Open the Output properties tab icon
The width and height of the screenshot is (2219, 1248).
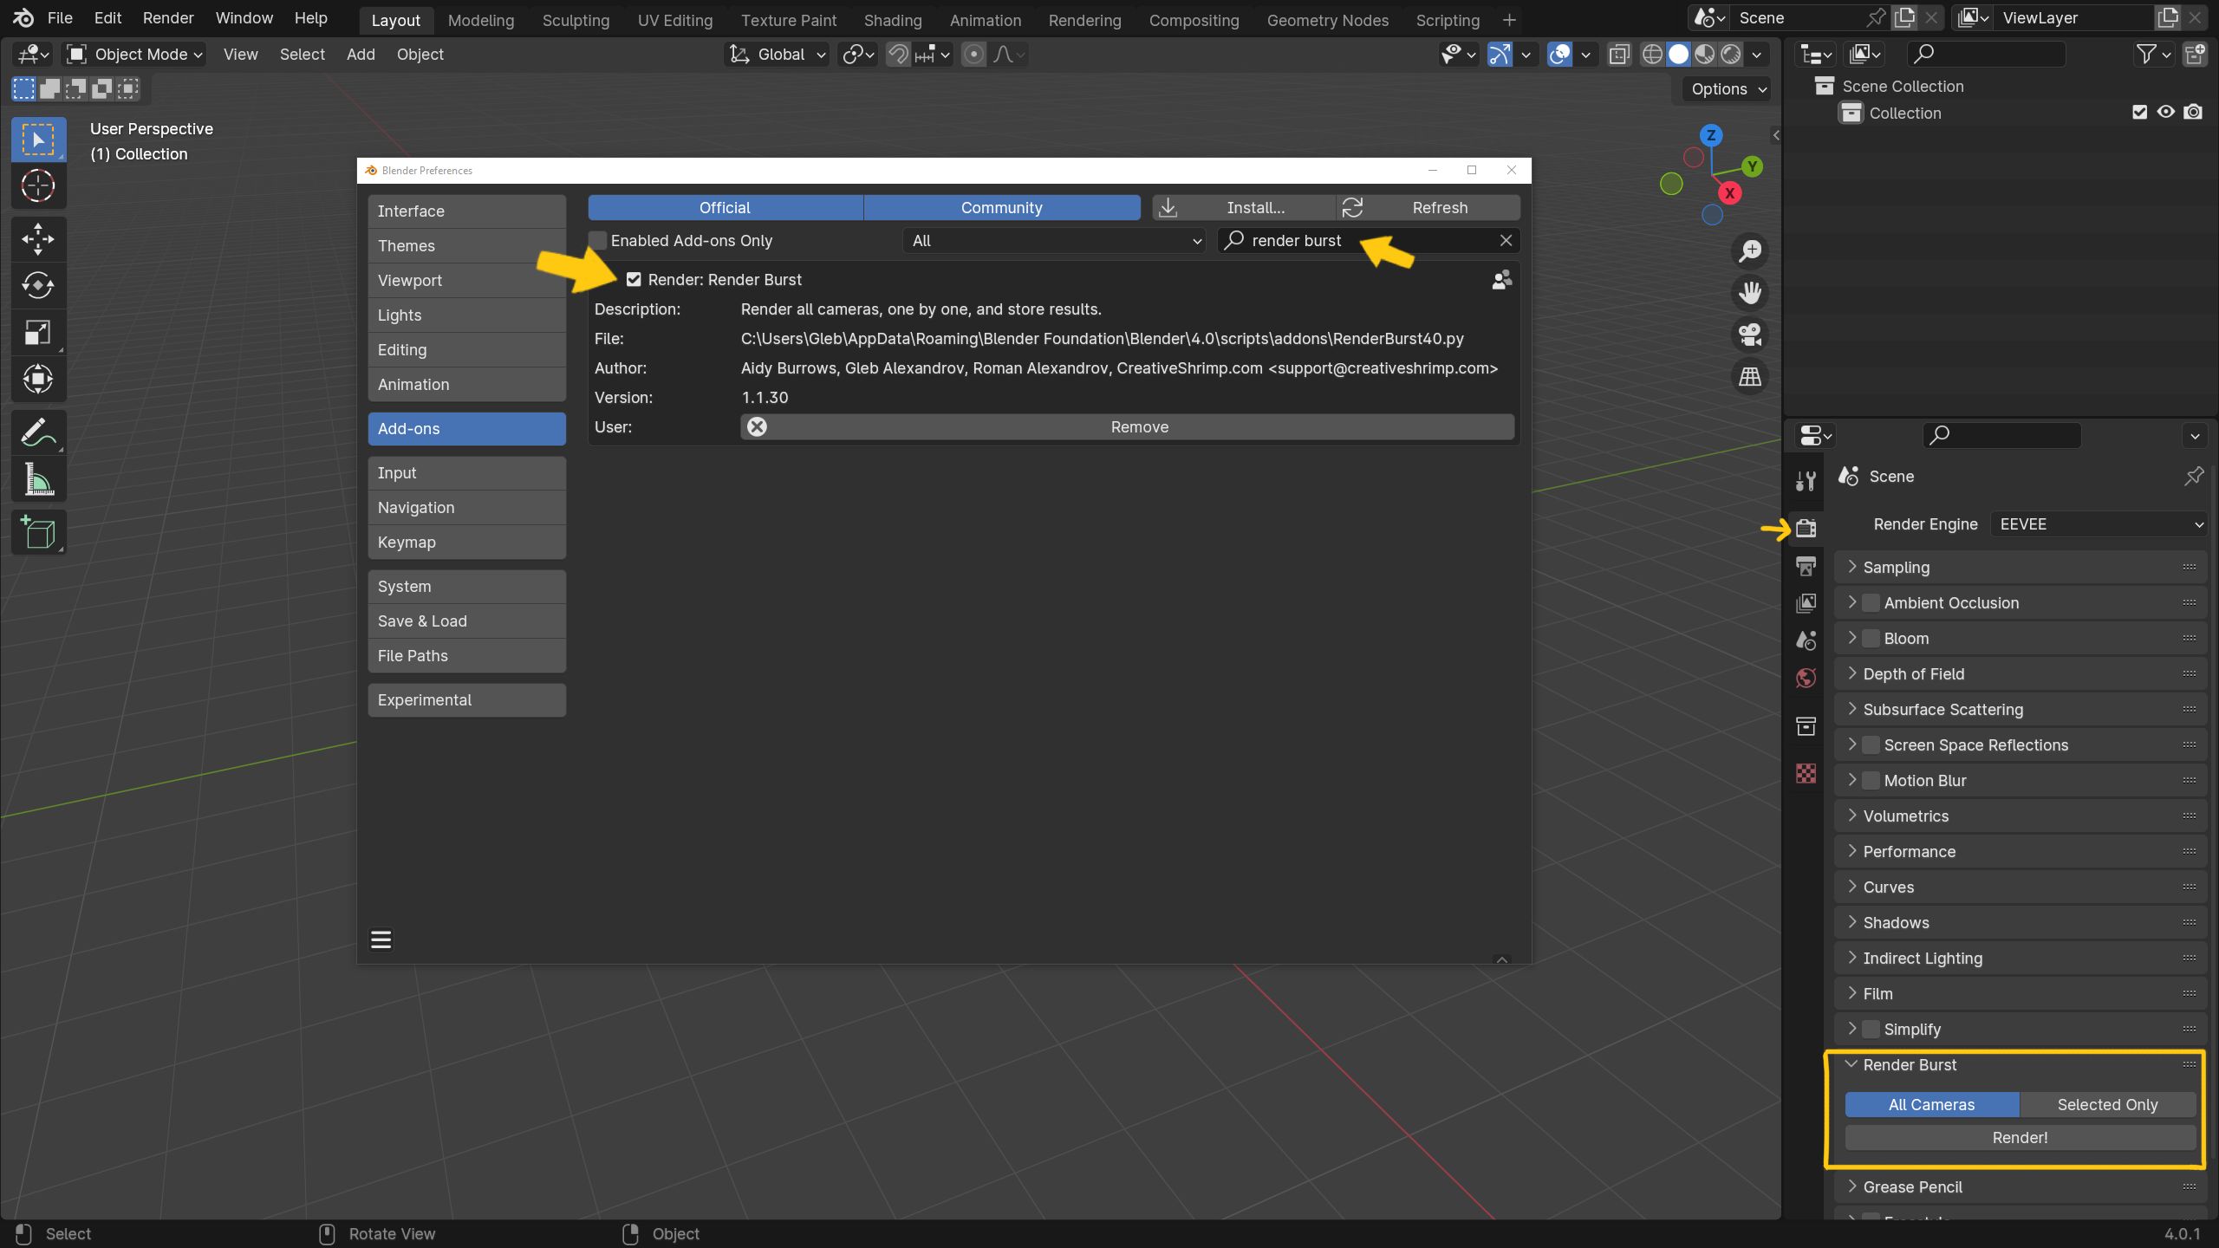[1806, 567]
